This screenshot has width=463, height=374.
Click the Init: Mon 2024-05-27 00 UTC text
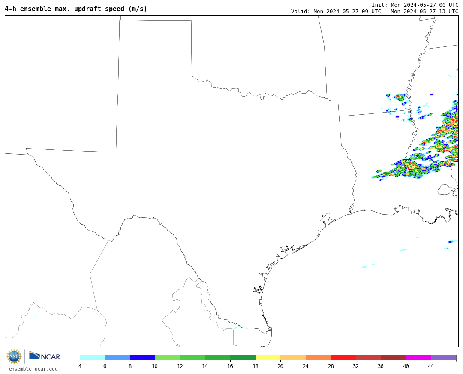415,5
